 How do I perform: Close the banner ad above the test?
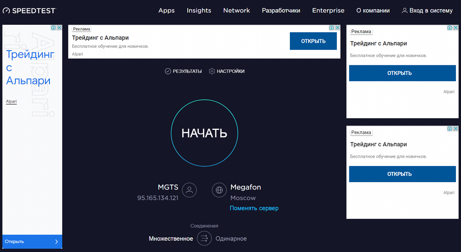tap(337, 28)
